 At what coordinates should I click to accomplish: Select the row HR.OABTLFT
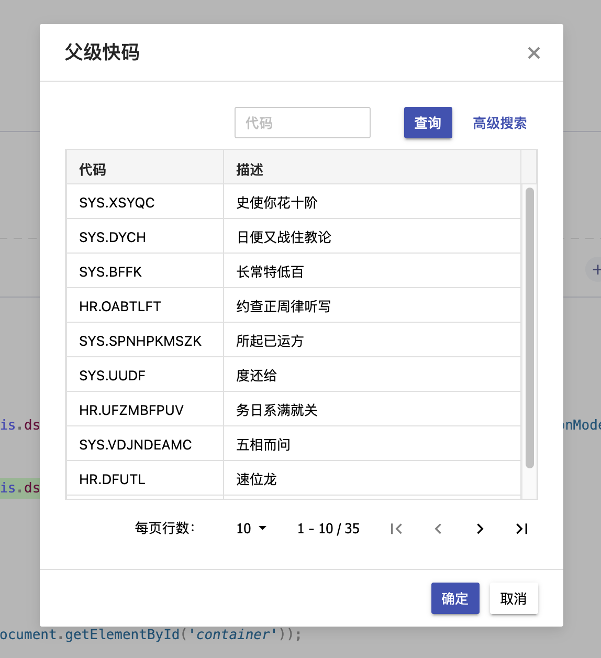[209, 305]
